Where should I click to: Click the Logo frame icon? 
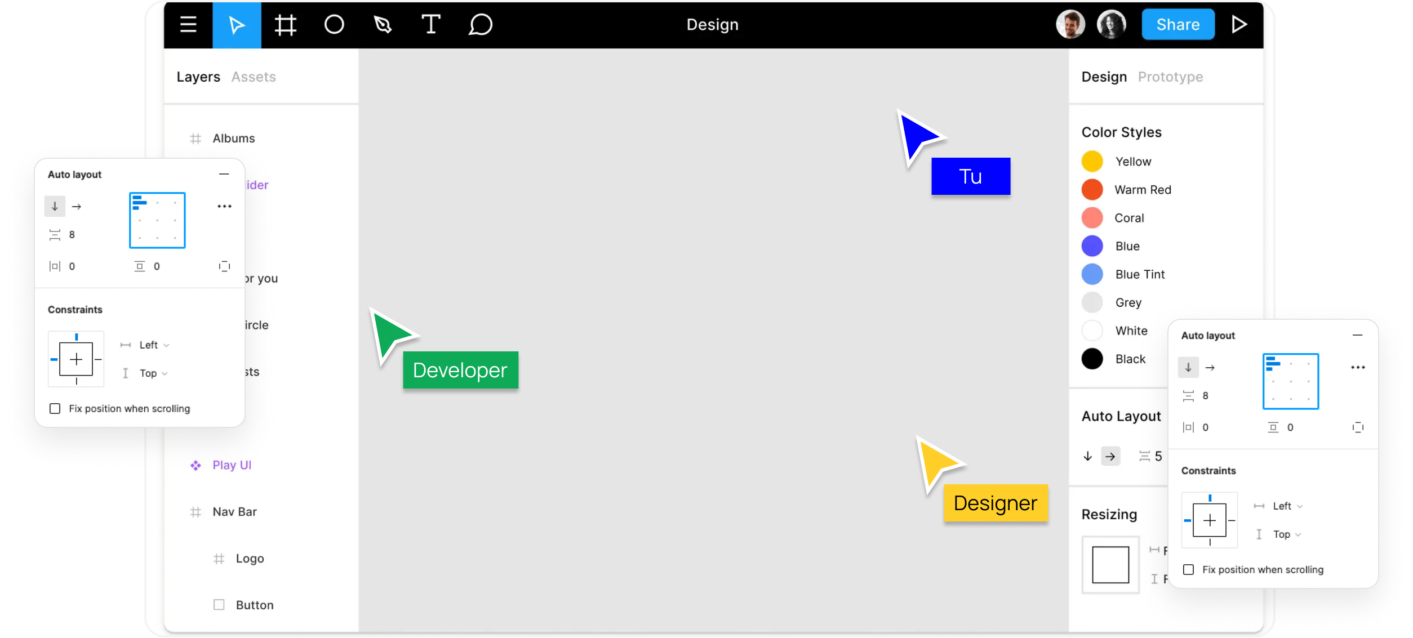click(219, 559)
